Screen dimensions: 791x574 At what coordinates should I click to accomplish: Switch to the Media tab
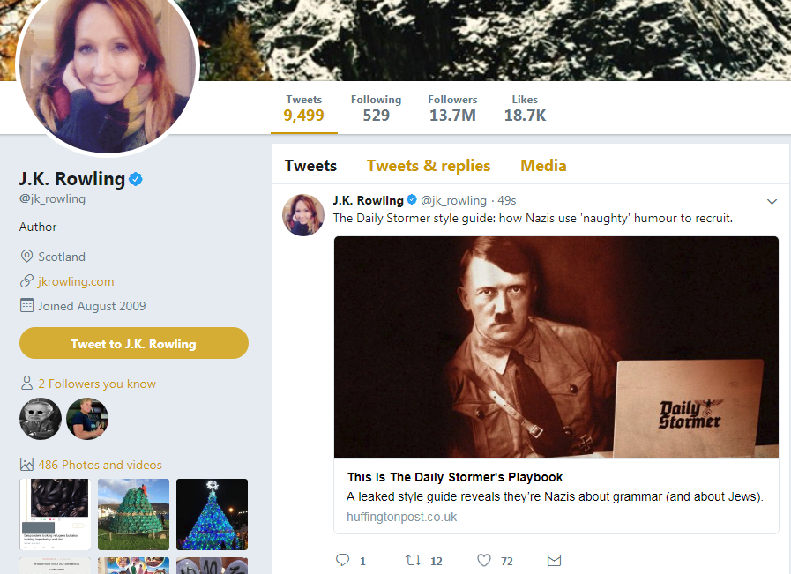[543, 166]
